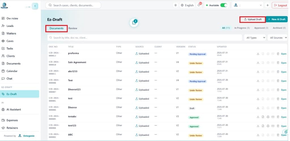The height and width of the screenshot is (141, 290).
Task: Filter by All (11) documents
Action: pyautogui.click(x=226, y=28)
